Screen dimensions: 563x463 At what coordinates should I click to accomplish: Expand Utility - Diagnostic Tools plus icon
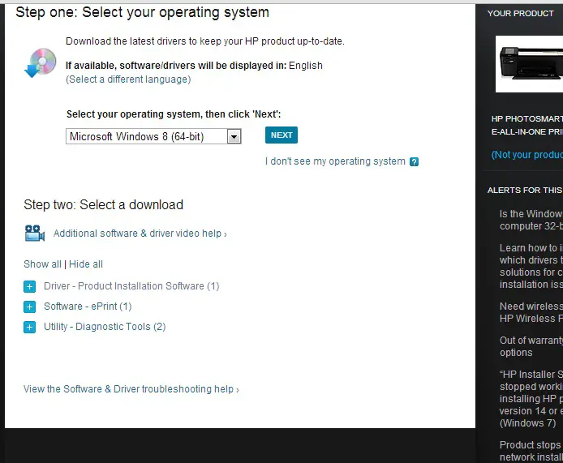pyautogui.click(x=29, y=328)
